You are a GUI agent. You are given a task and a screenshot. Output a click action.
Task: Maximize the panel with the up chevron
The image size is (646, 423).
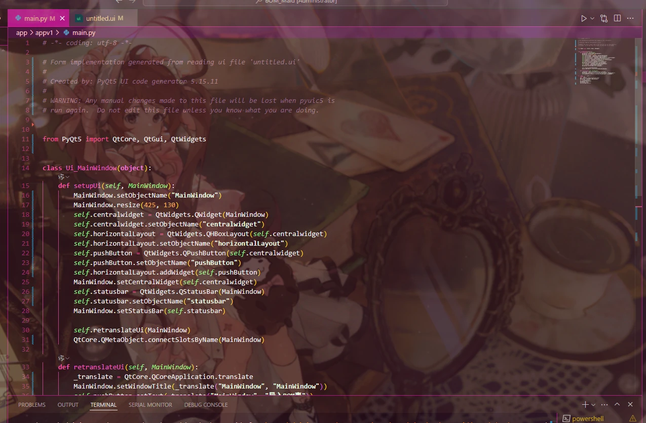click(x=617, y=404)
